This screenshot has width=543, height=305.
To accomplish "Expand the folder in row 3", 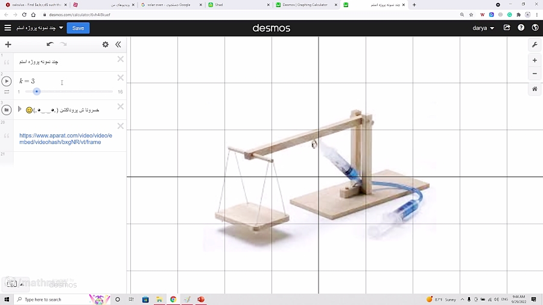I will click(x=20, y=109).
